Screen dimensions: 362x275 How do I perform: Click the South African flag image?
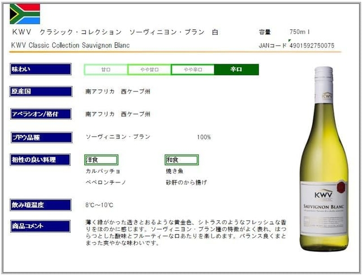point(25,14)
